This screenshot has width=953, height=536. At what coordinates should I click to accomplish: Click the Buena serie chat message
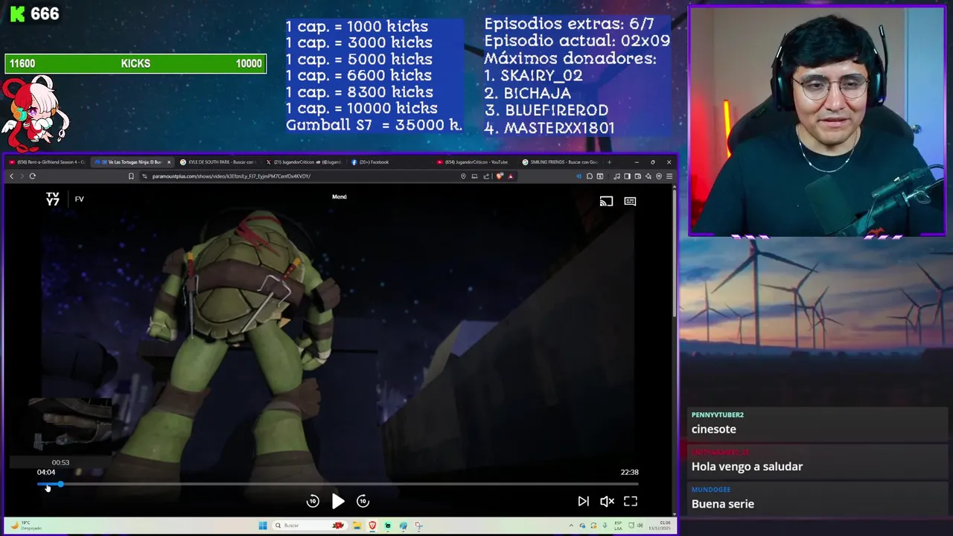click(x=722, y=503)
